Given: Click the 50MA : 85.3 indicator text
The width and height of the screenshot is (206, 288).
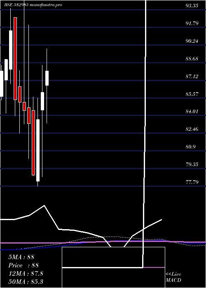Looking at the screenshot, I should (x=26, y=281).
